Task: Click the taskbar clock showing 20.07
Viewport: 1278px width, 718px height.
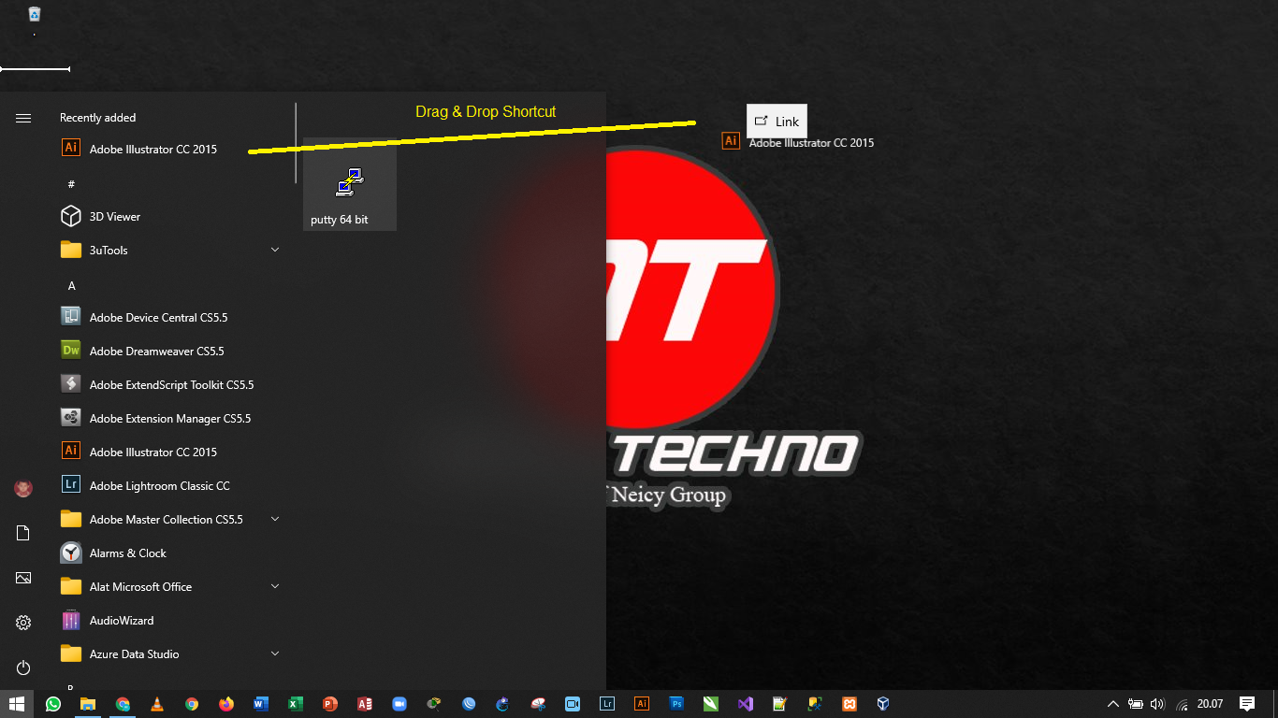Action: click(1210, 704)
